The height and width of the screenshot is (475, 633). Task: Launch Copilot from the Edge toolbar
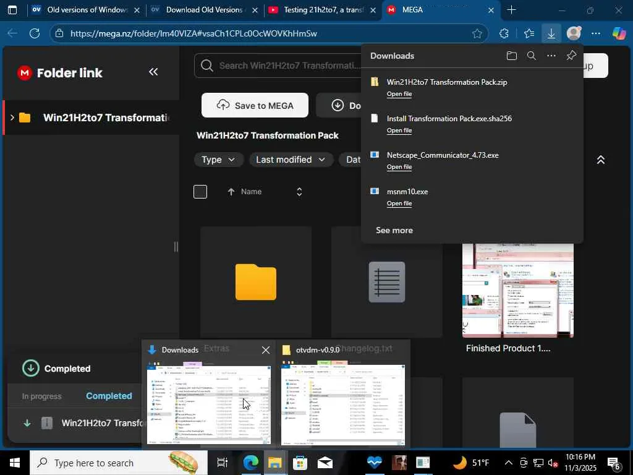tap(619, 33)
